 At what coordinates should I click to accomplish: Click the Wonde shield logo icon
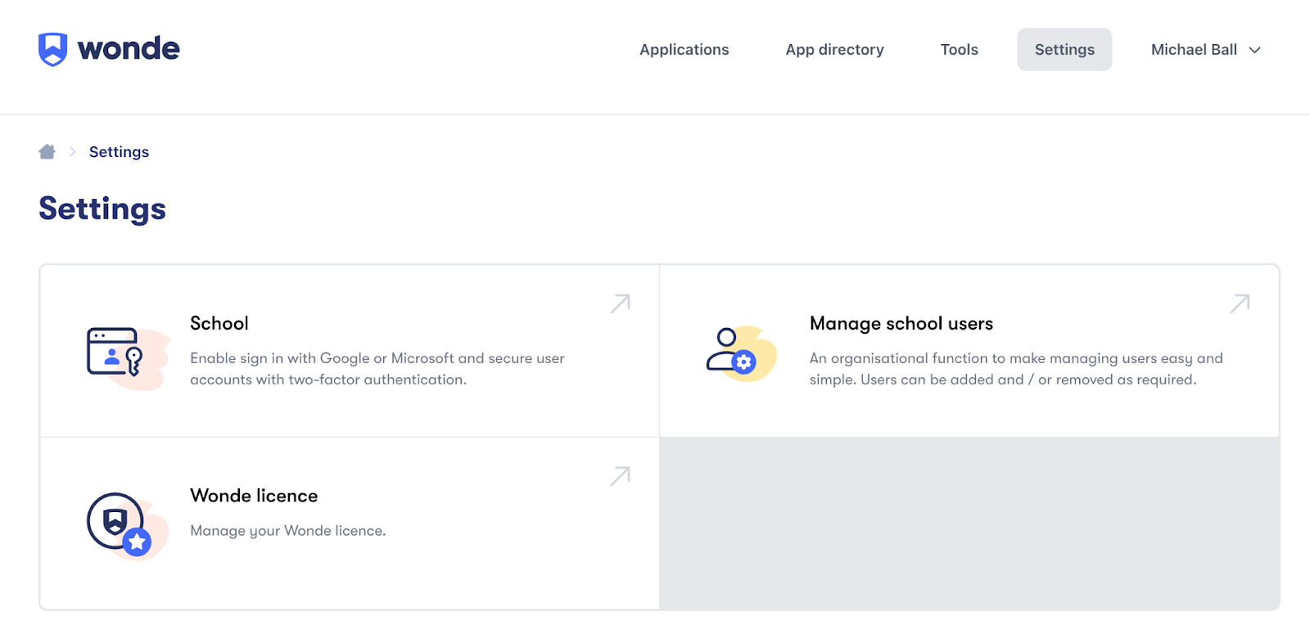52,49
